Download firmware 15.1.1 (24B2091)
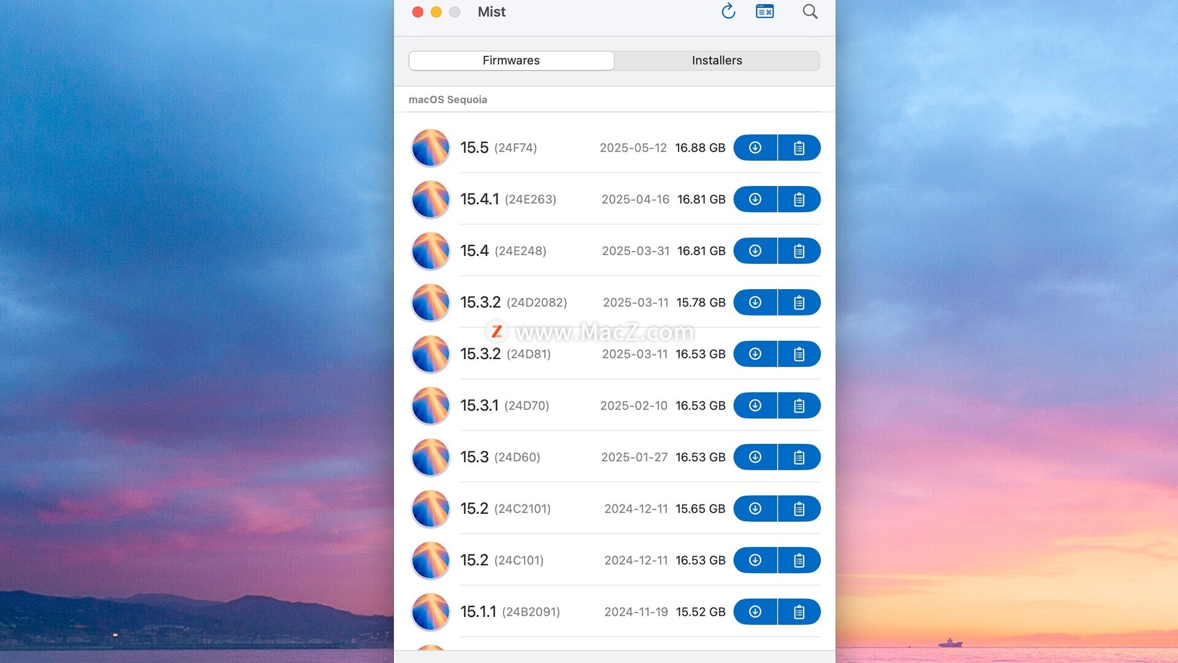1178x663 pixels. (x=755, y=611)
